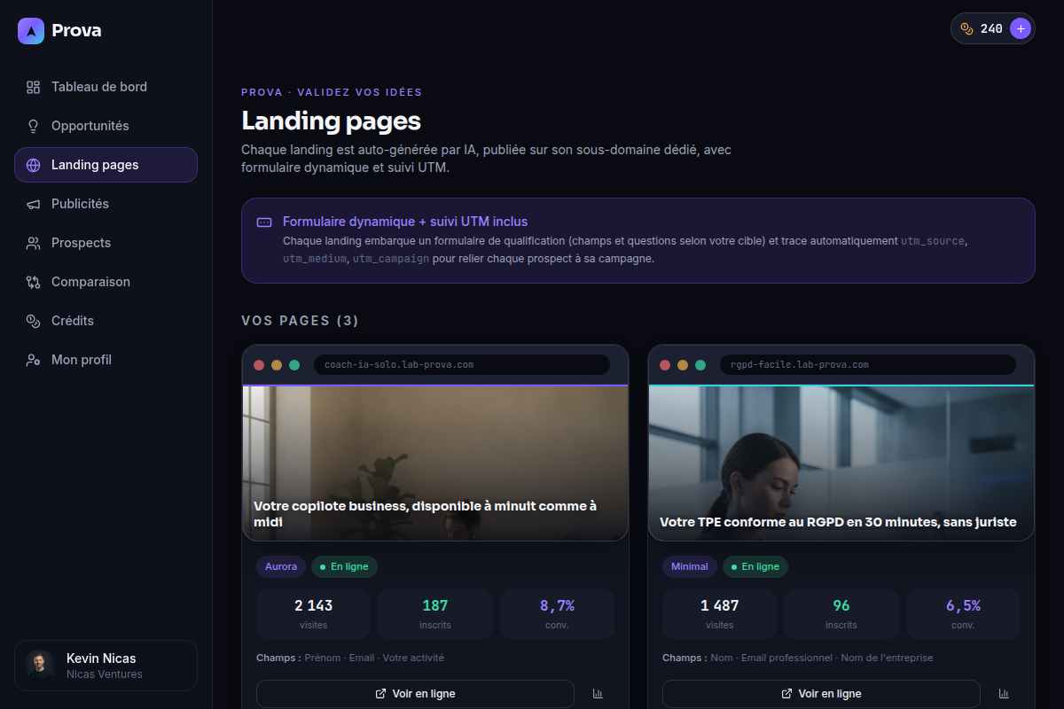
Task: Click Formulaire dynamique + suivi UTM inclus title
Action: pos(405,222)
